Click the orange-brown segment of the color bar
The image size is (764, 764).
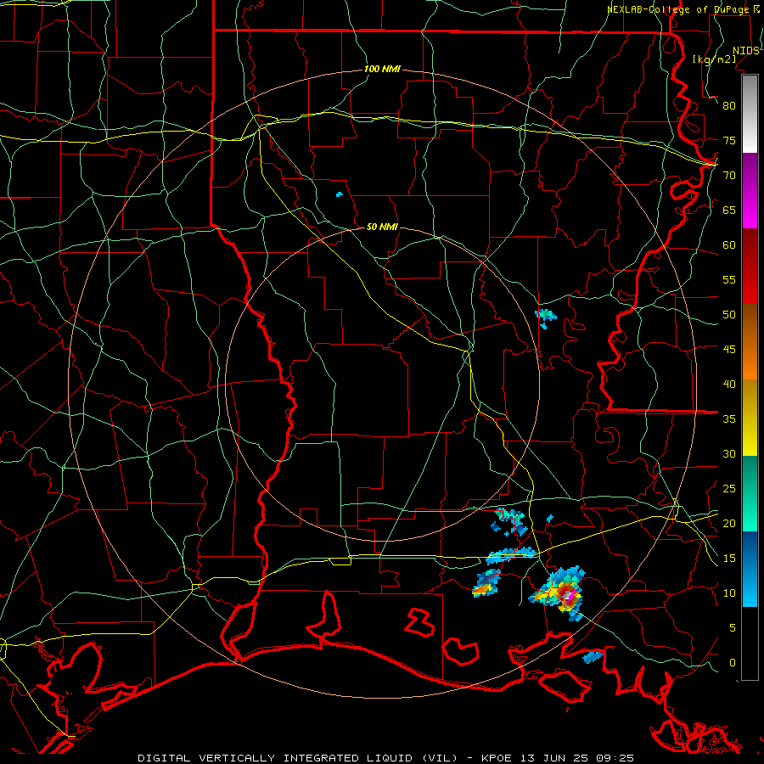pyautogui.click(x=750, y=342)
